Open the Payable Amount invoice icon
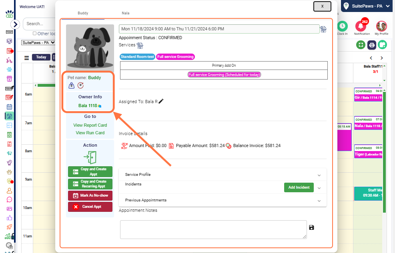The width and height of the screenshot is (395, 253). pos(171,145)
